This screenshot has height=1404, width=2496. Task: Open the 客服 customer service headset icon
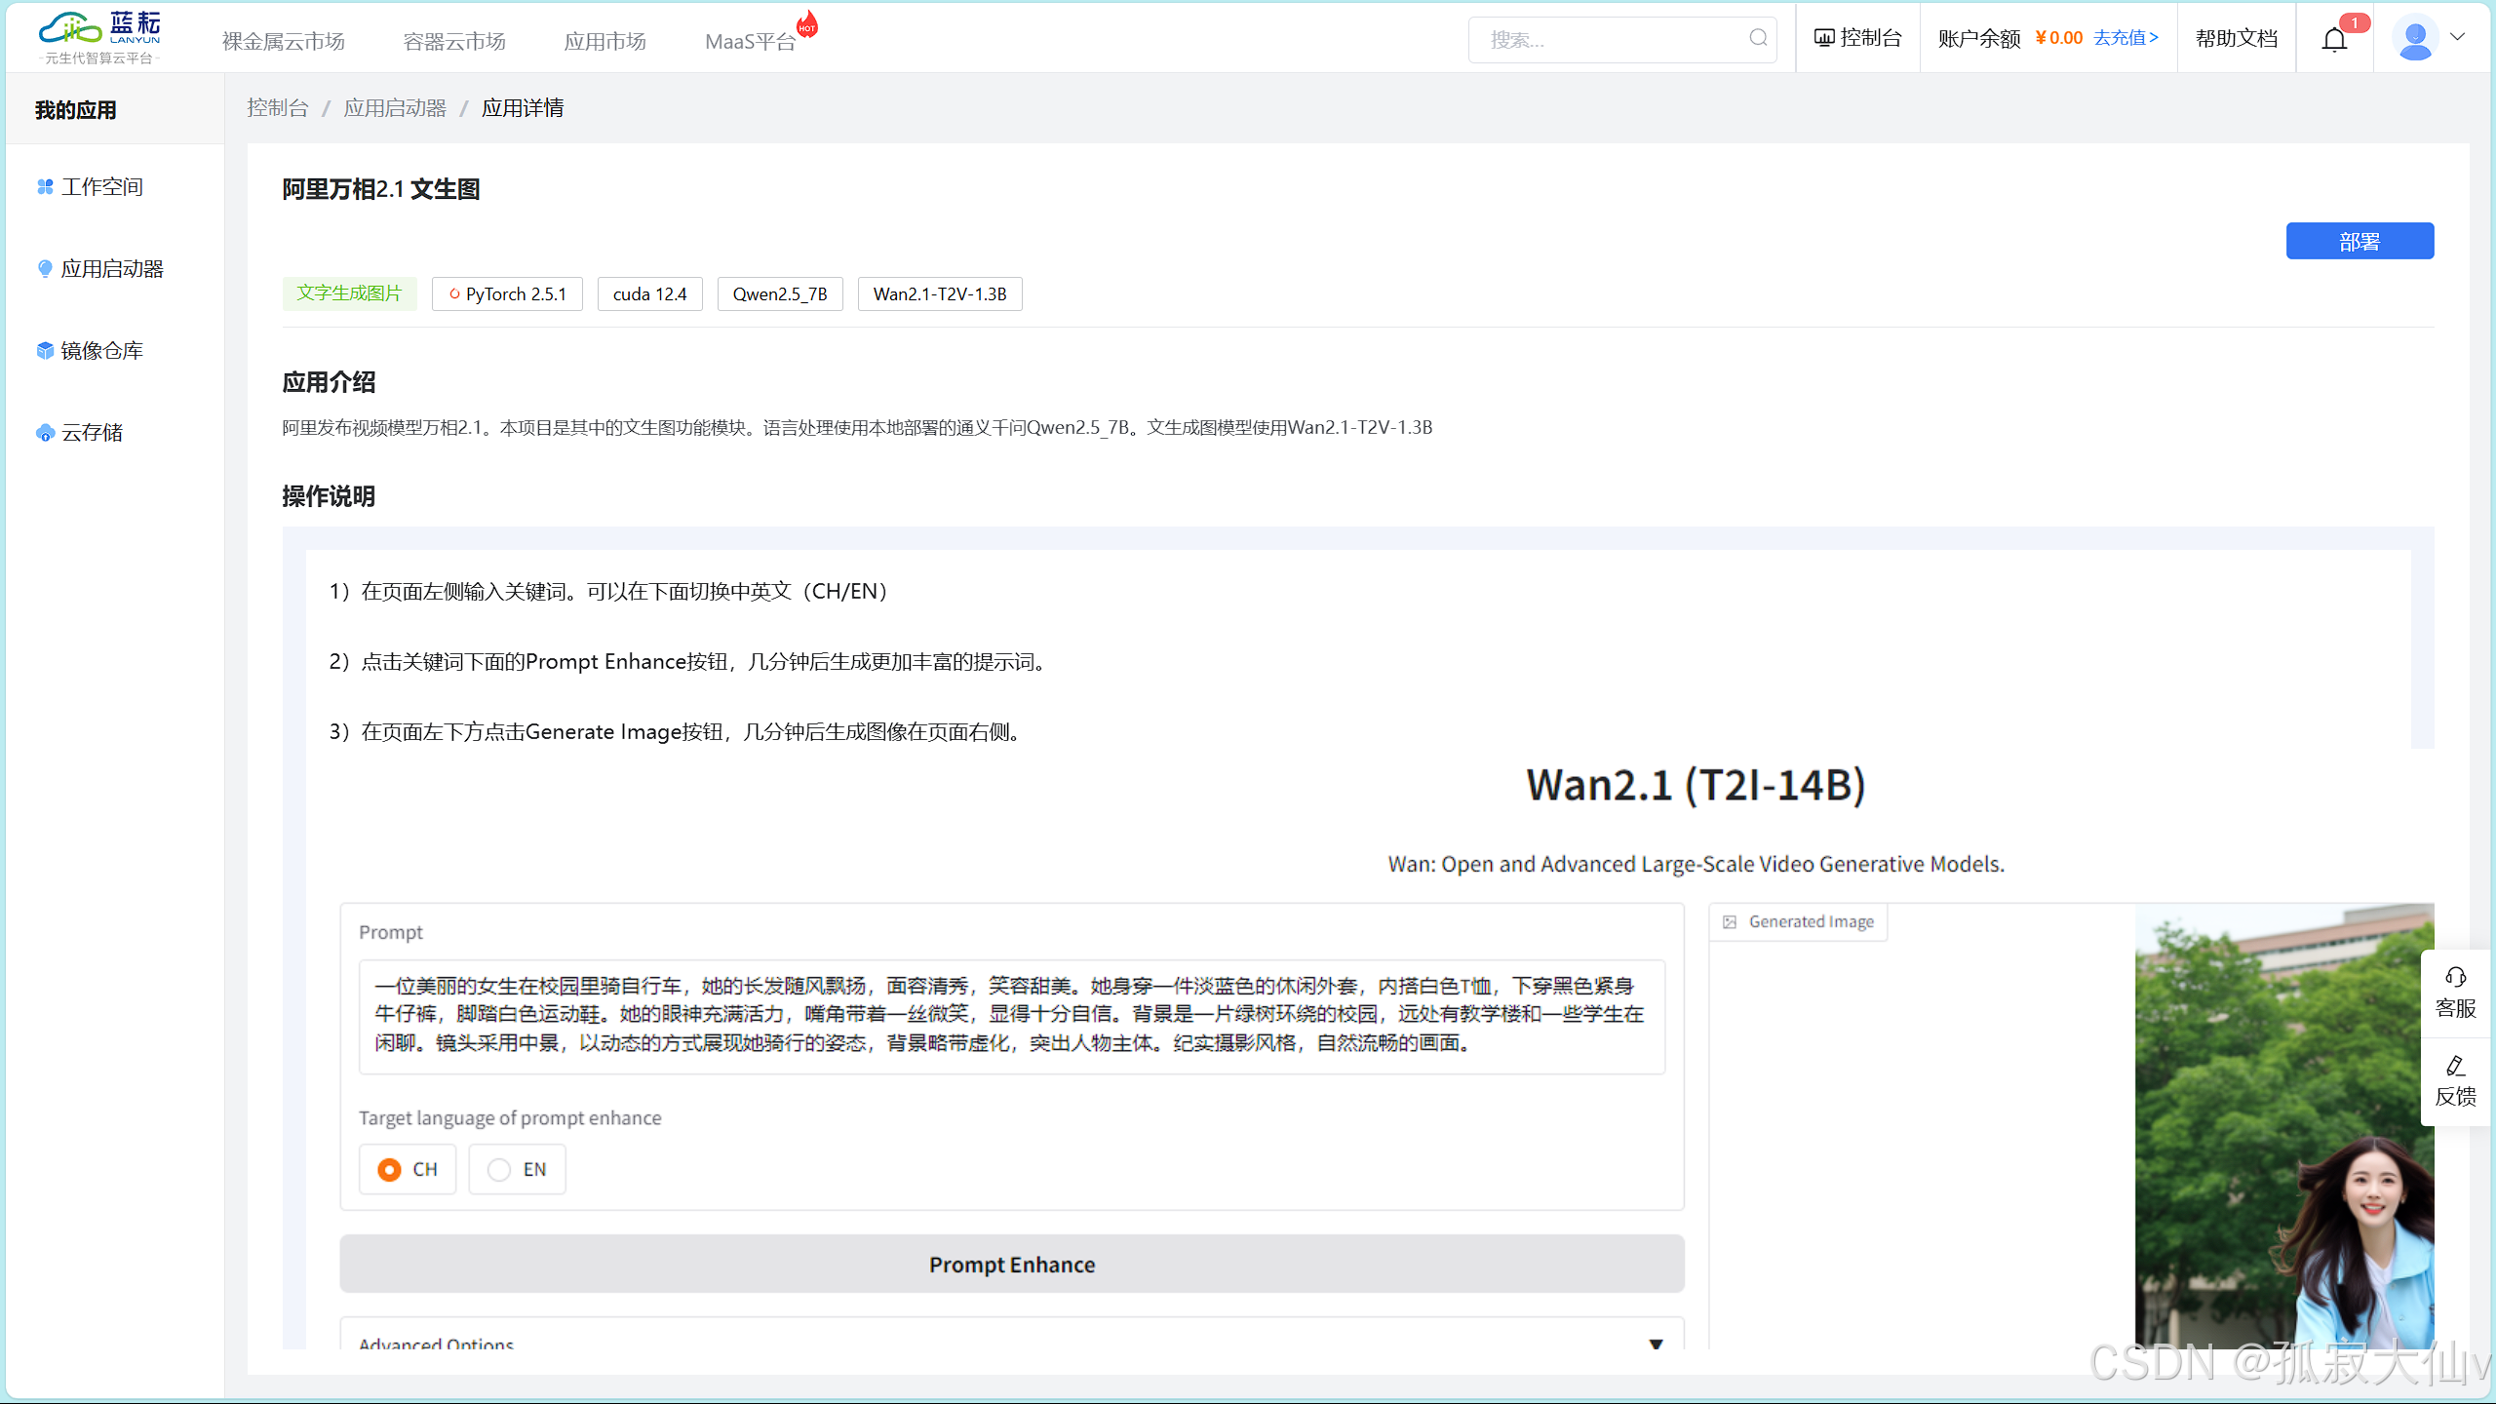[2455, 978]
